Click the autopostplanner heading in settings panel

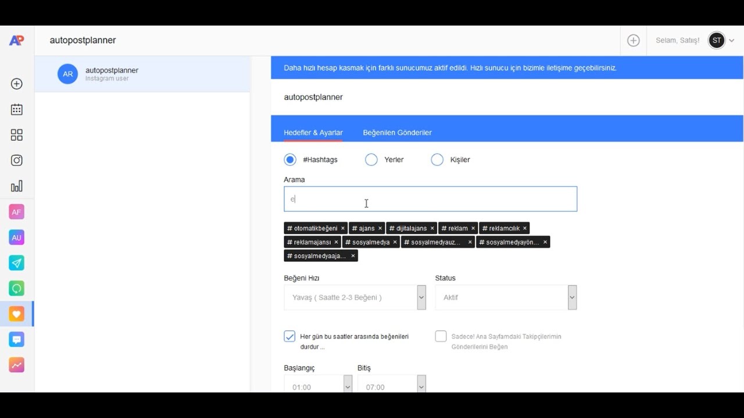313,97
